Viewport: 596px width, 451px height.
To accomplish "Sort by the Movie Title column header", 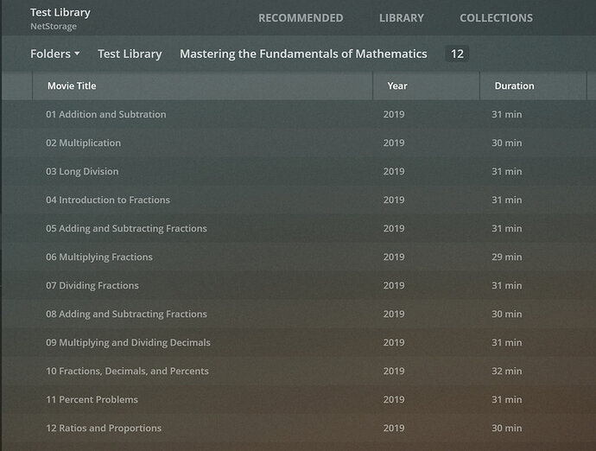I will tap(72, 86).
